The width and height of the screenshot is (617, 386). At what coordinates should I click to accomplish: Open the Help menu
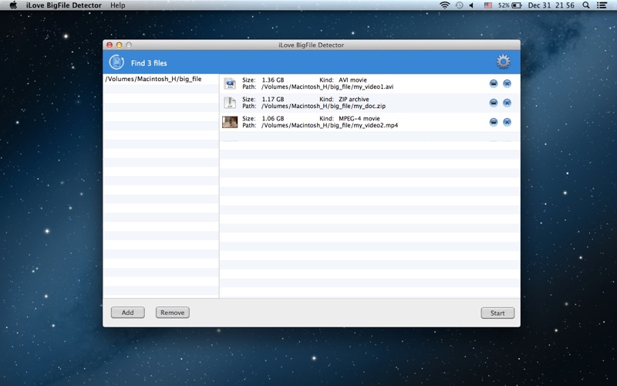118,5
